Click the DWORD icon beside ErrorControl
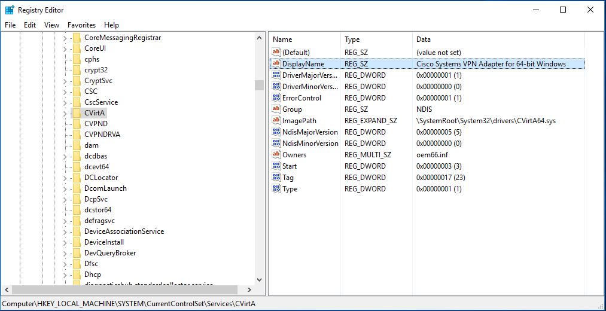 (x=276, y=97)
